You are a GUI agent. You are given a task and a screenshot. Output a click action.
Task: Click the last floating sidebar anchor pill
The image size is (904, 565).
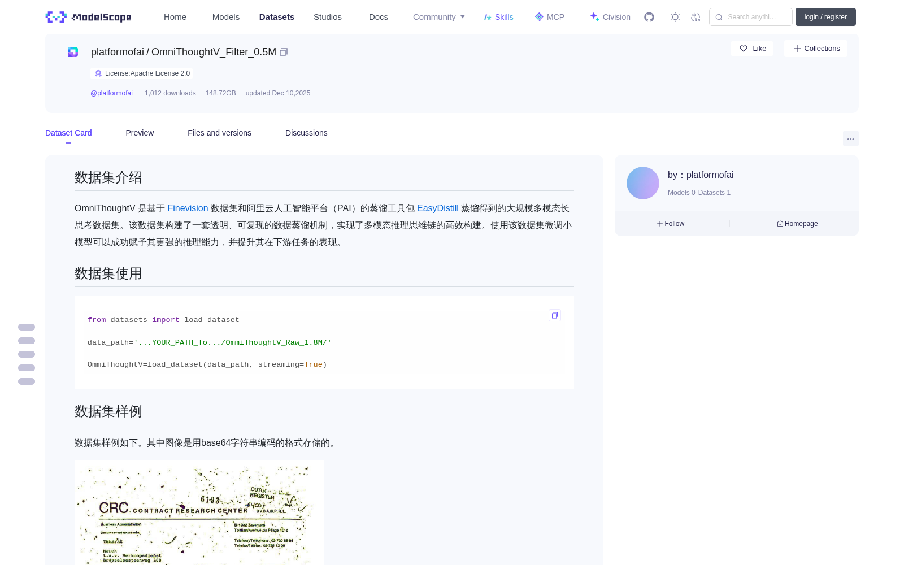click(x=27, y=381)
